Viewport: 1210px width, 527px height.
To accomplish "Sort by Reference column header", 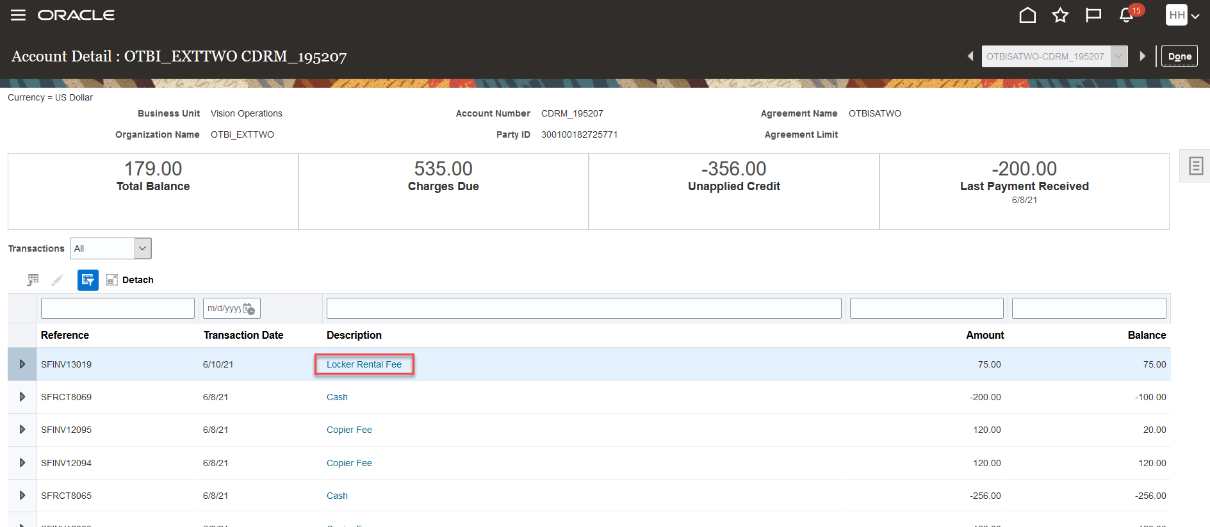I will tap(65, 335).
